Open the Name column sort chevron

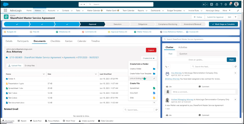[44, 74]
